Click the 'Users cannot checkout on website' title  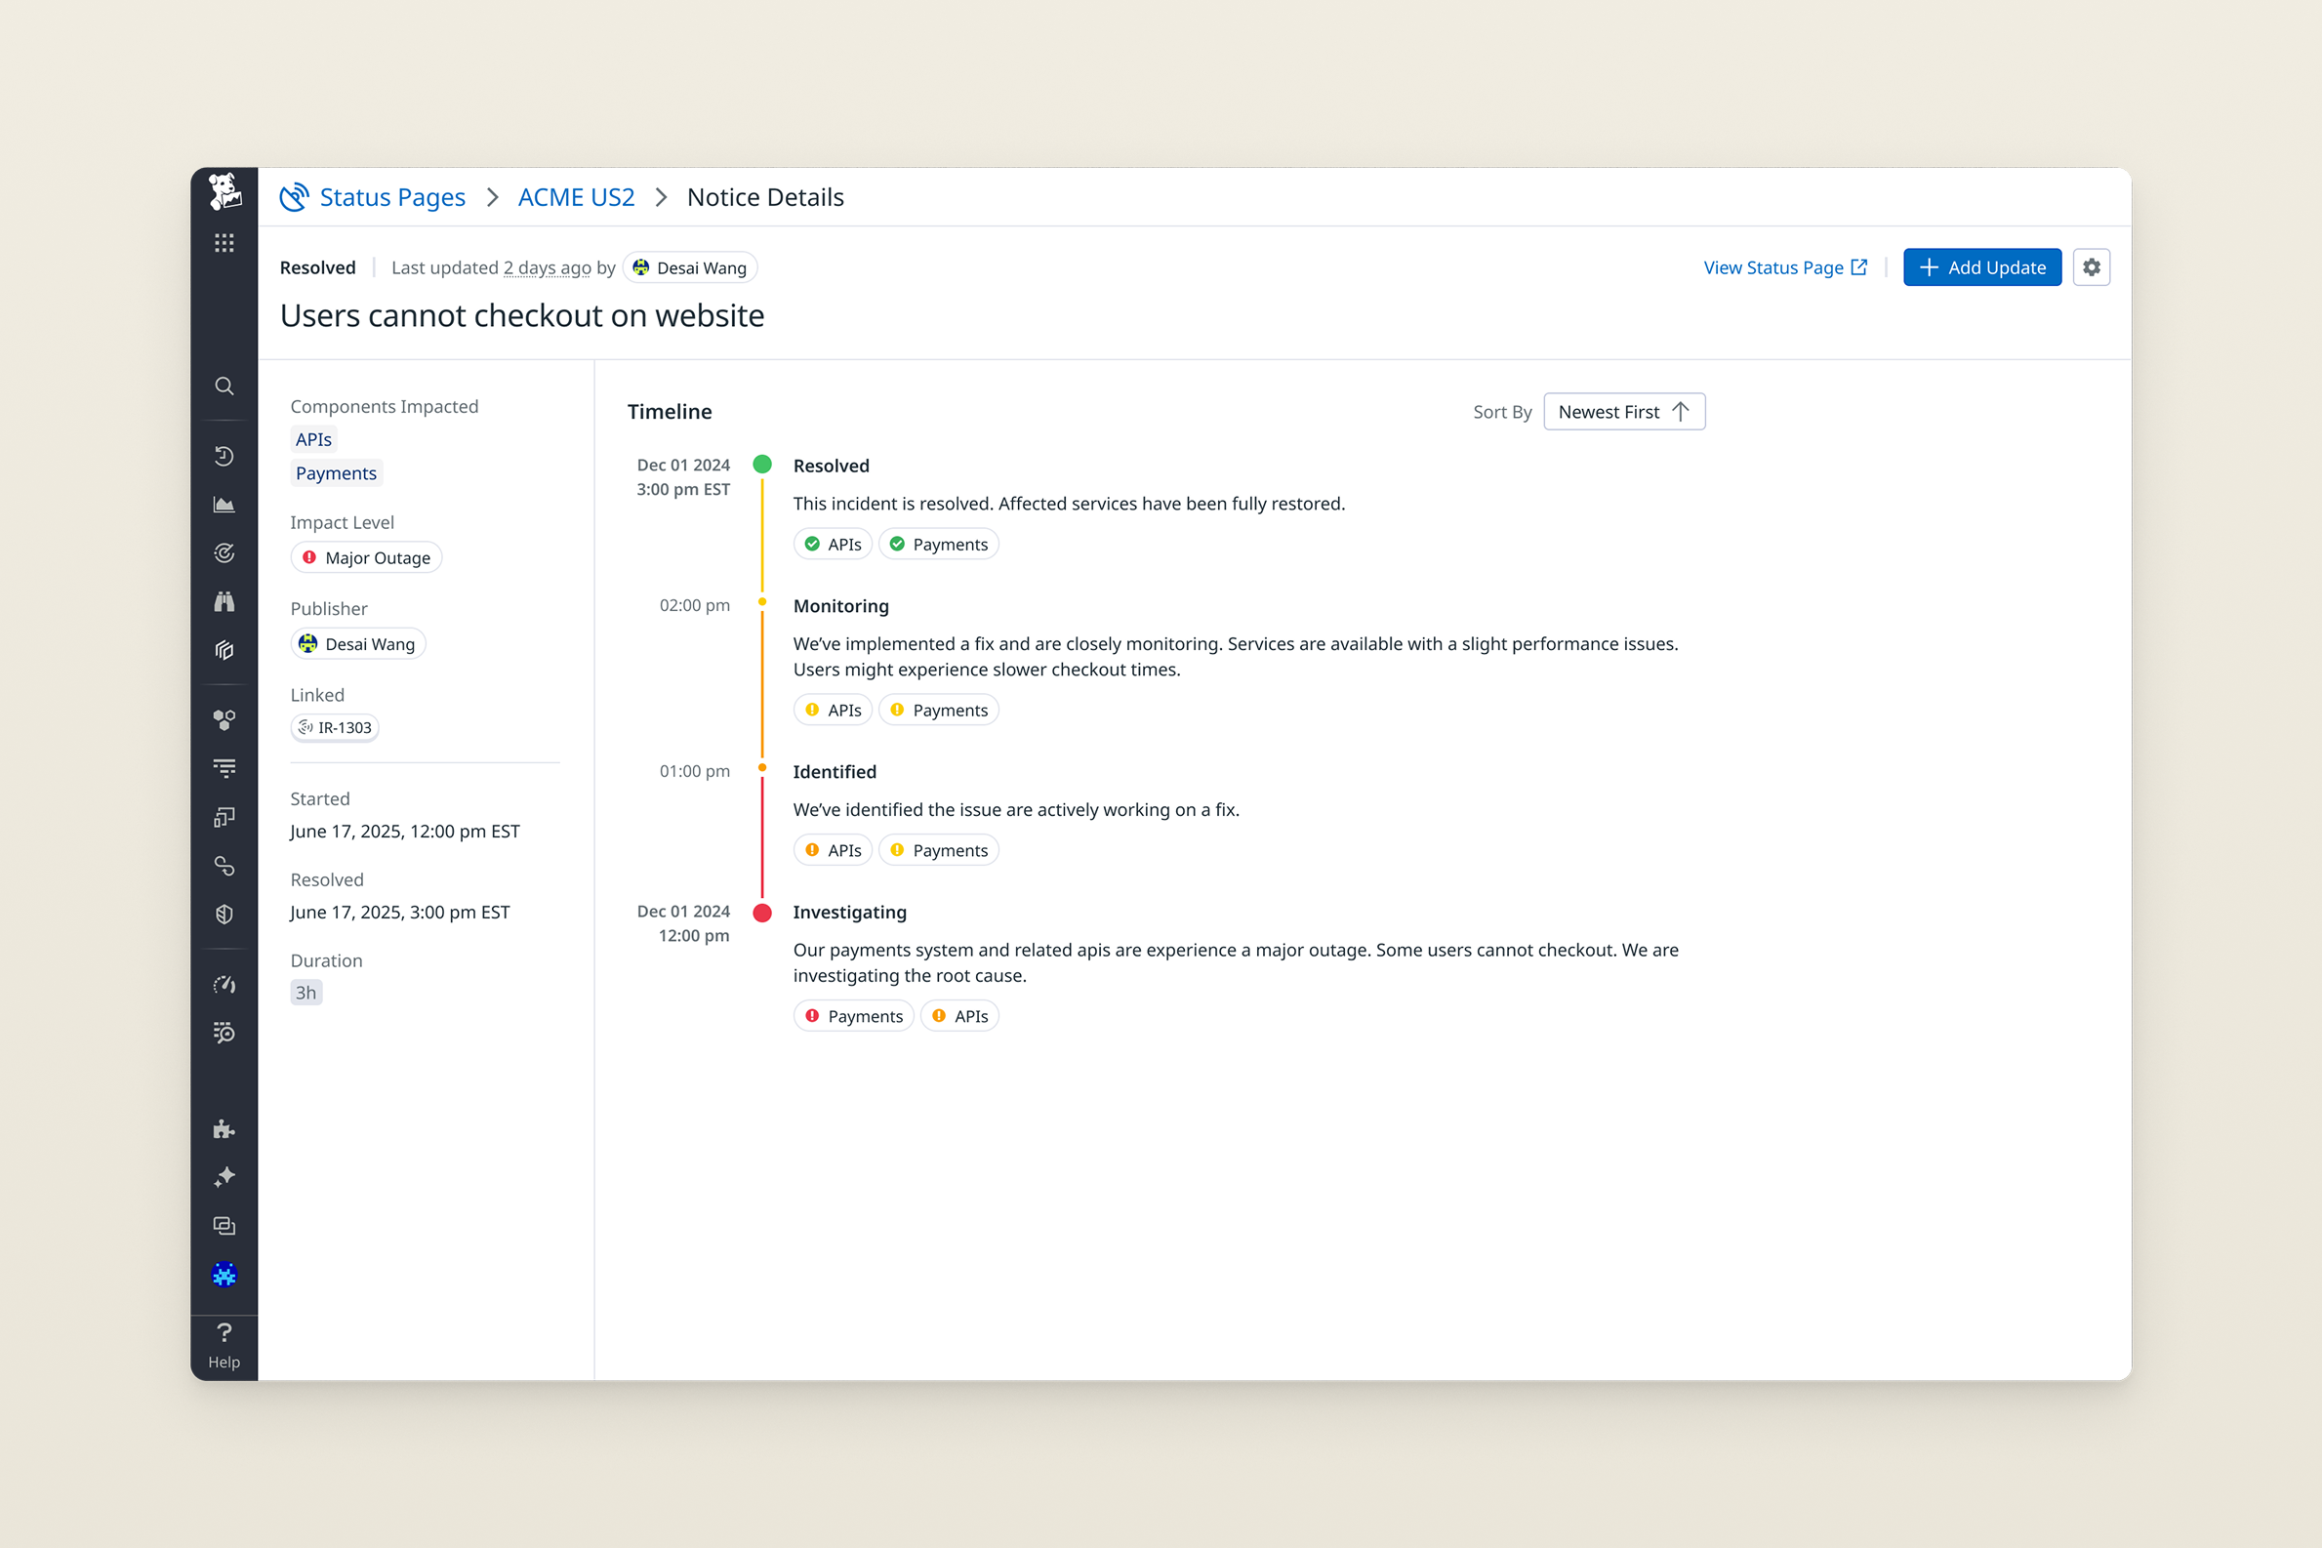tap(522, 316)
